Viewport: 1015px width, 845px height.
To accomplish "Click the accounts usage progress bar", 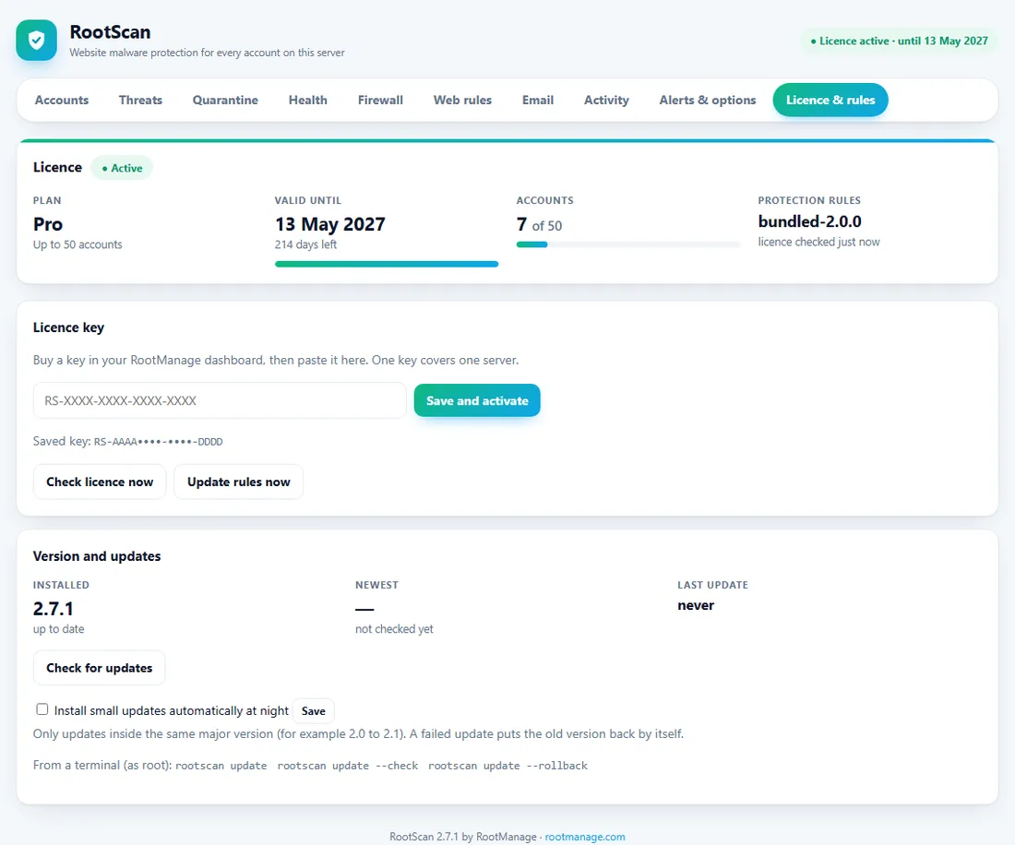I will pos(627,244).
